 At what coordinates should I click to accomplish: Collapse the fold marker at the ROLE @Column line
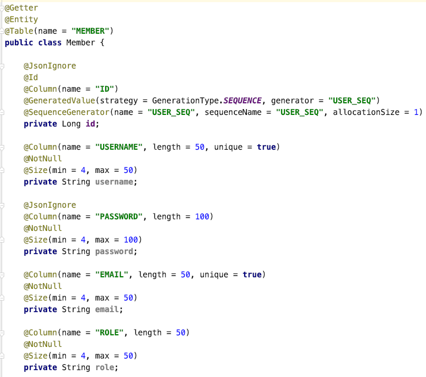coord(2,333)
